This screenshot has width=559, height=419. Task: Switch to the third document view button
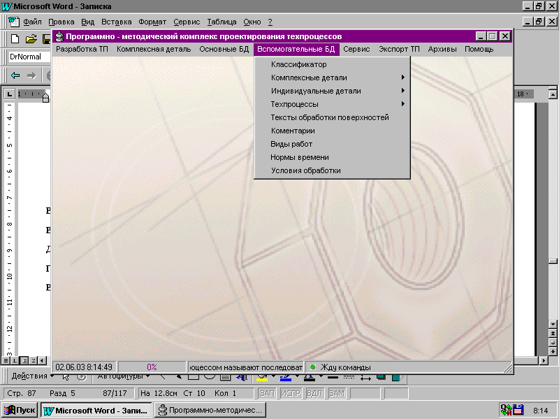point(24,360)
